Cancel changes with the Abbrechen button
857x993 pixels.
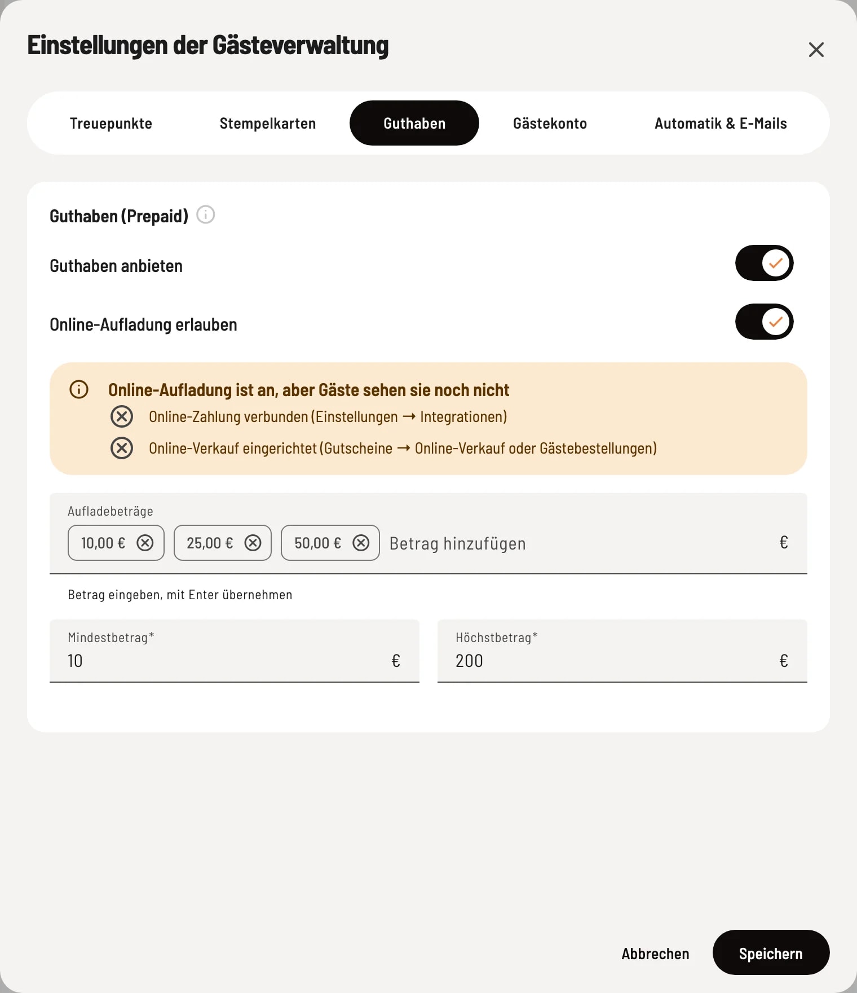click(655, 953)
